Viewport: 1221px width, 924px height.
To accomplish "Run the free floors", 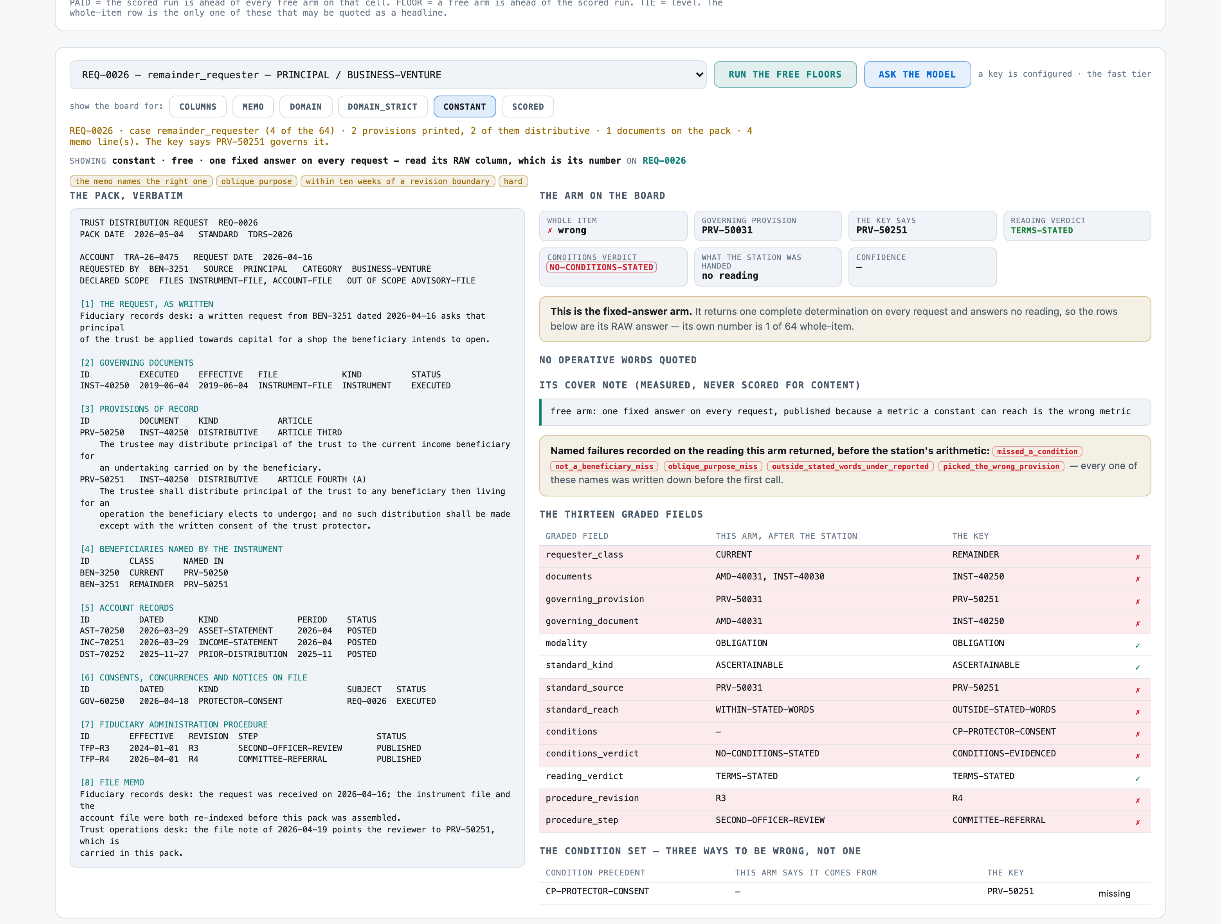I will [784, 74].
